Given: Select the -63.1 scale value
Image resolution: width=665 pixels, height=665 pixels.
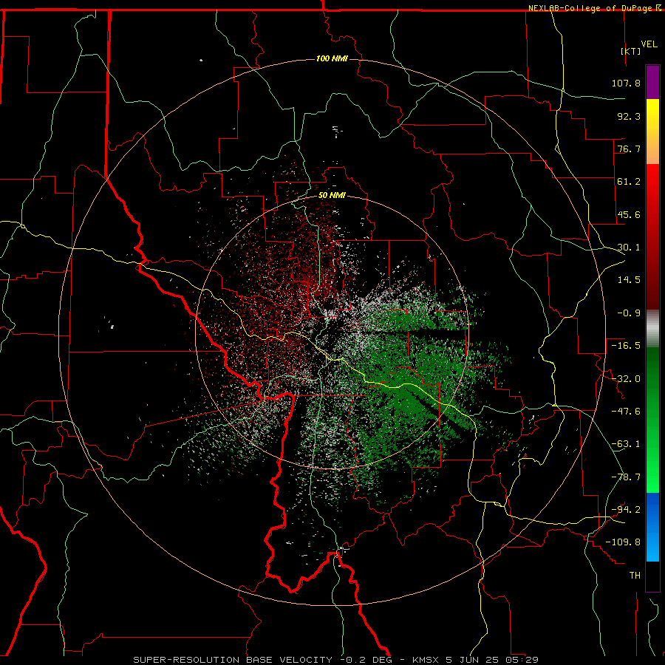Looking at the screenshot, I should (626, 444).
